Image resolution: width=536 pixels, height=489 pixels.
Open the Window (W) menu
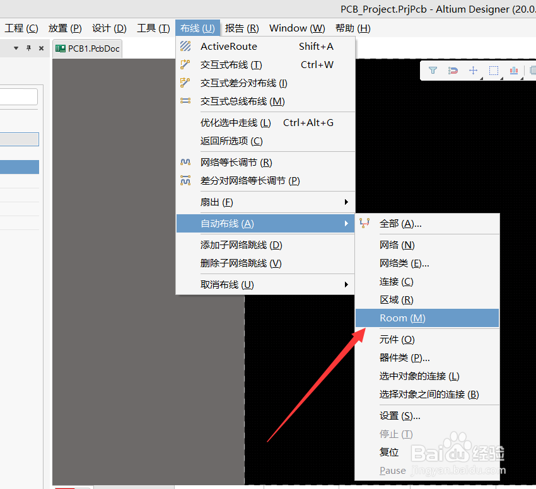tap(297, 28)
